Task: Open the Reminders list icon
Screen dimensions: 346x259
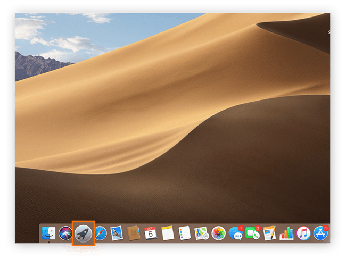Action: click(185, 233)
